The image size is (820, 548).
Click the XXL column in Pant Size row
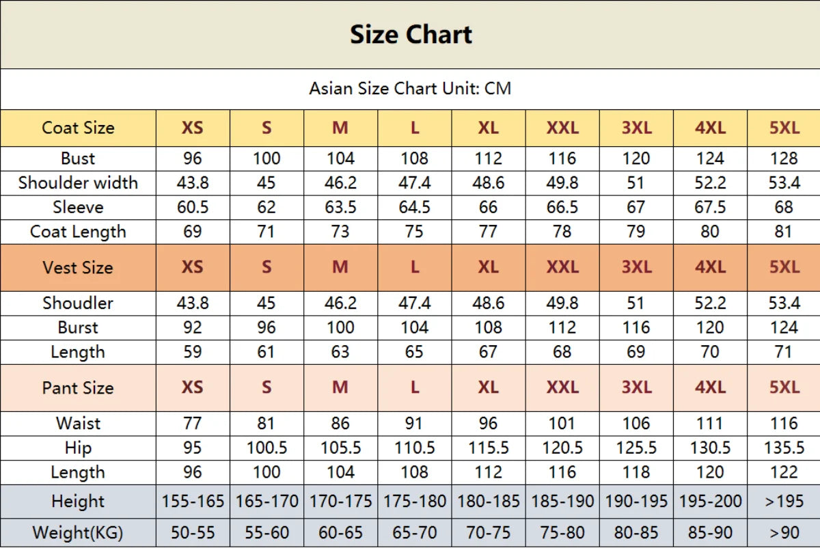click(562, 387)
